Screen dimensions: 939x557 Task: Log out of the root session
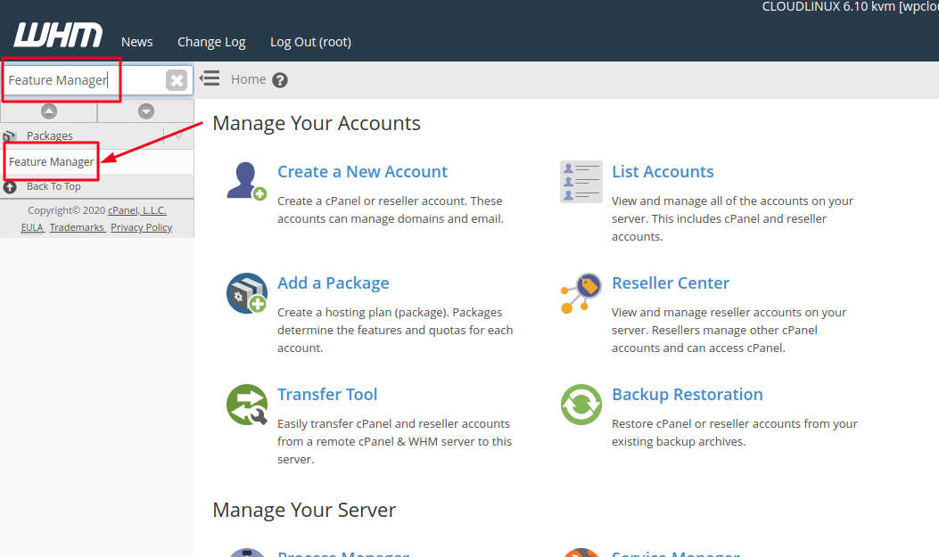pos(309,41)
